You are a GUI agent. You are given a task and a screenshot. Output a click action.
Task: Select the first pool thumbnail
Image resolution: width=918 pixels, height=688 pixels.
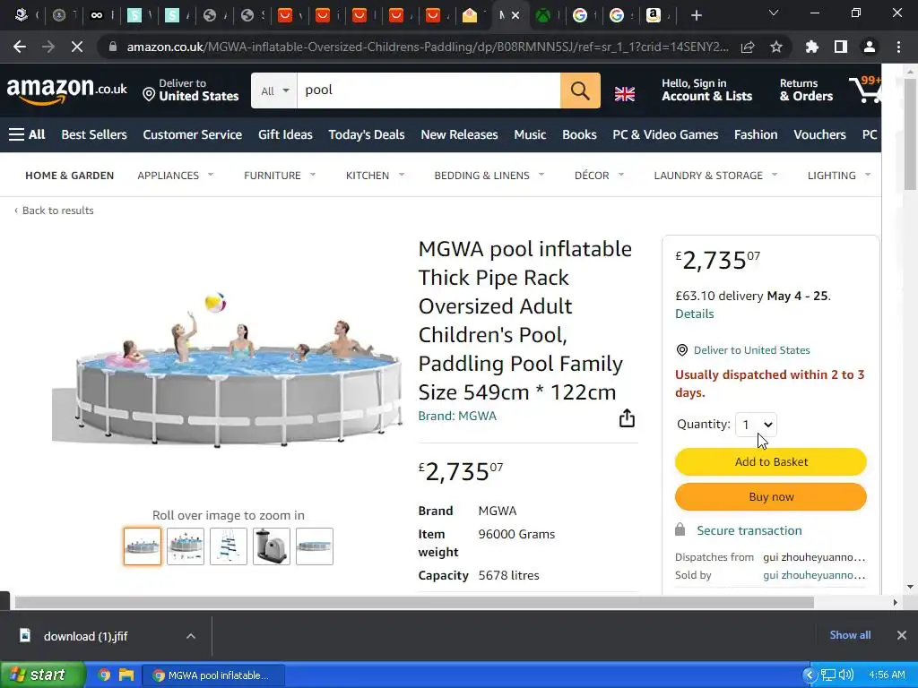click(143, 546)
